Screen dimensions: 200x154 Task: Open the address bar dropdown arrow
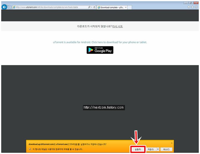tap(92, 7)
